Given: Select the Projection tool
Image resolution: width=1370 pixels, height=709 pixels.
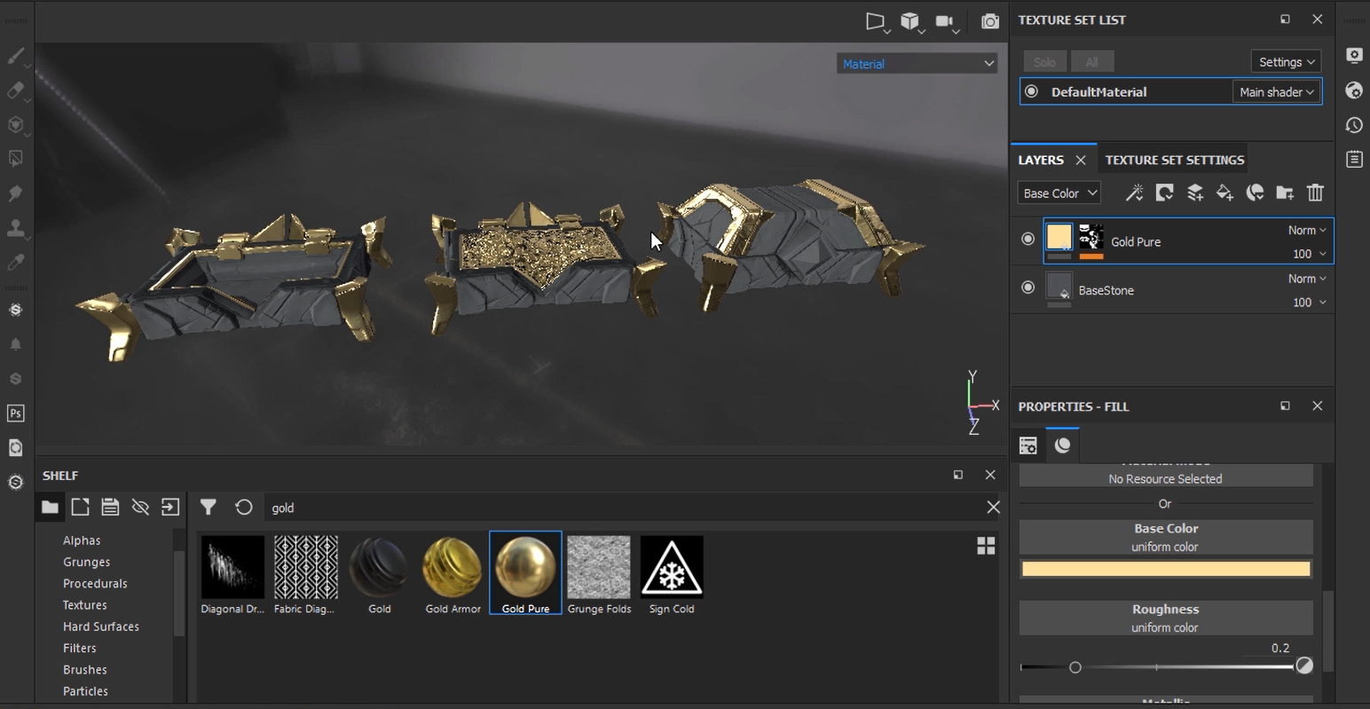Looking at the screenshot, I should (15, 125).
